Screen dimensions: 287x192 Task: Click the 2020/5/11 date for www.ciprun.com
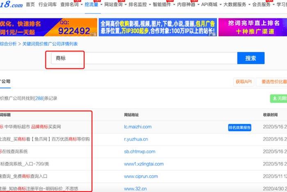pos(275,176)
